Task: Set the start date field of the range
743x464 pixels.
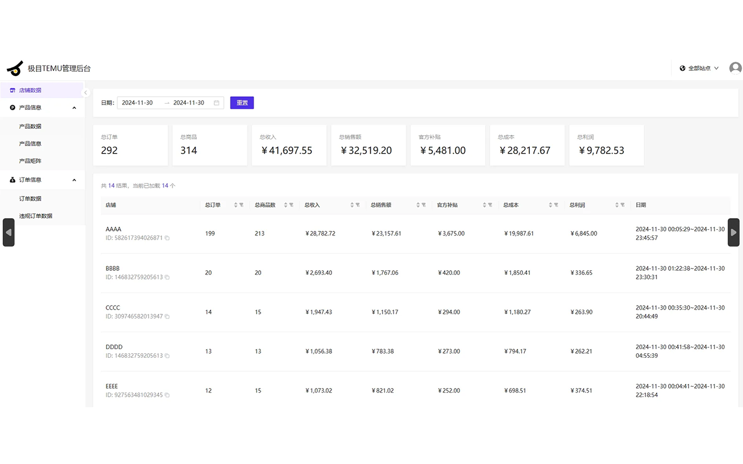Action: click(x=138, y=103)
